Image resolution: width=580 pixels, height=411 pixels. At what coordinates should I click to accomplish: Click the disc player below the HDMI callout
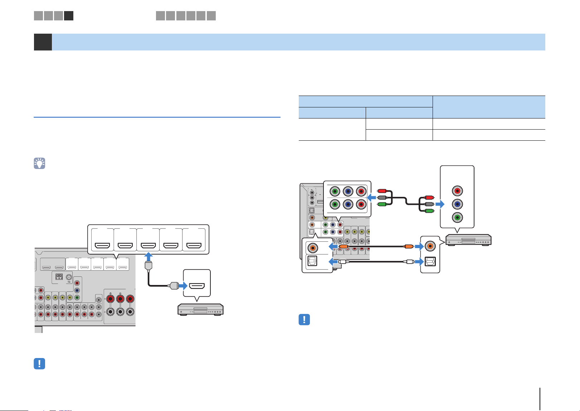(x=201, y=309)
